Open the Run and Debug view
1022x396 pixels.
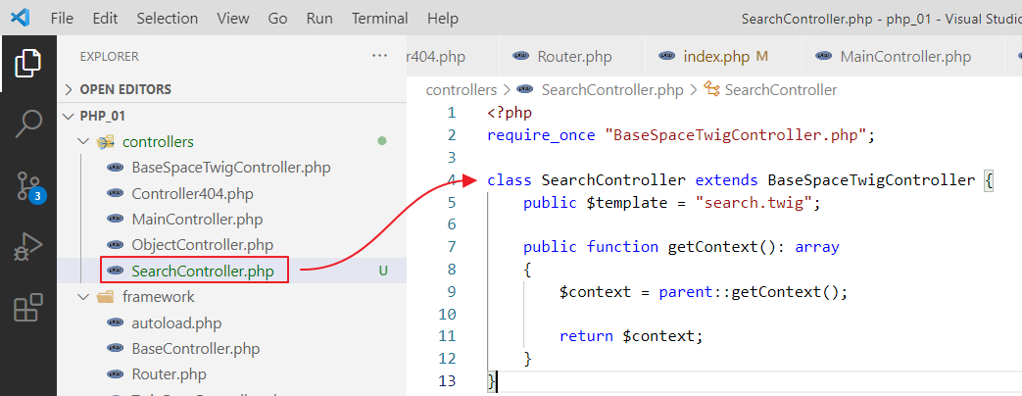coord(27,246)
